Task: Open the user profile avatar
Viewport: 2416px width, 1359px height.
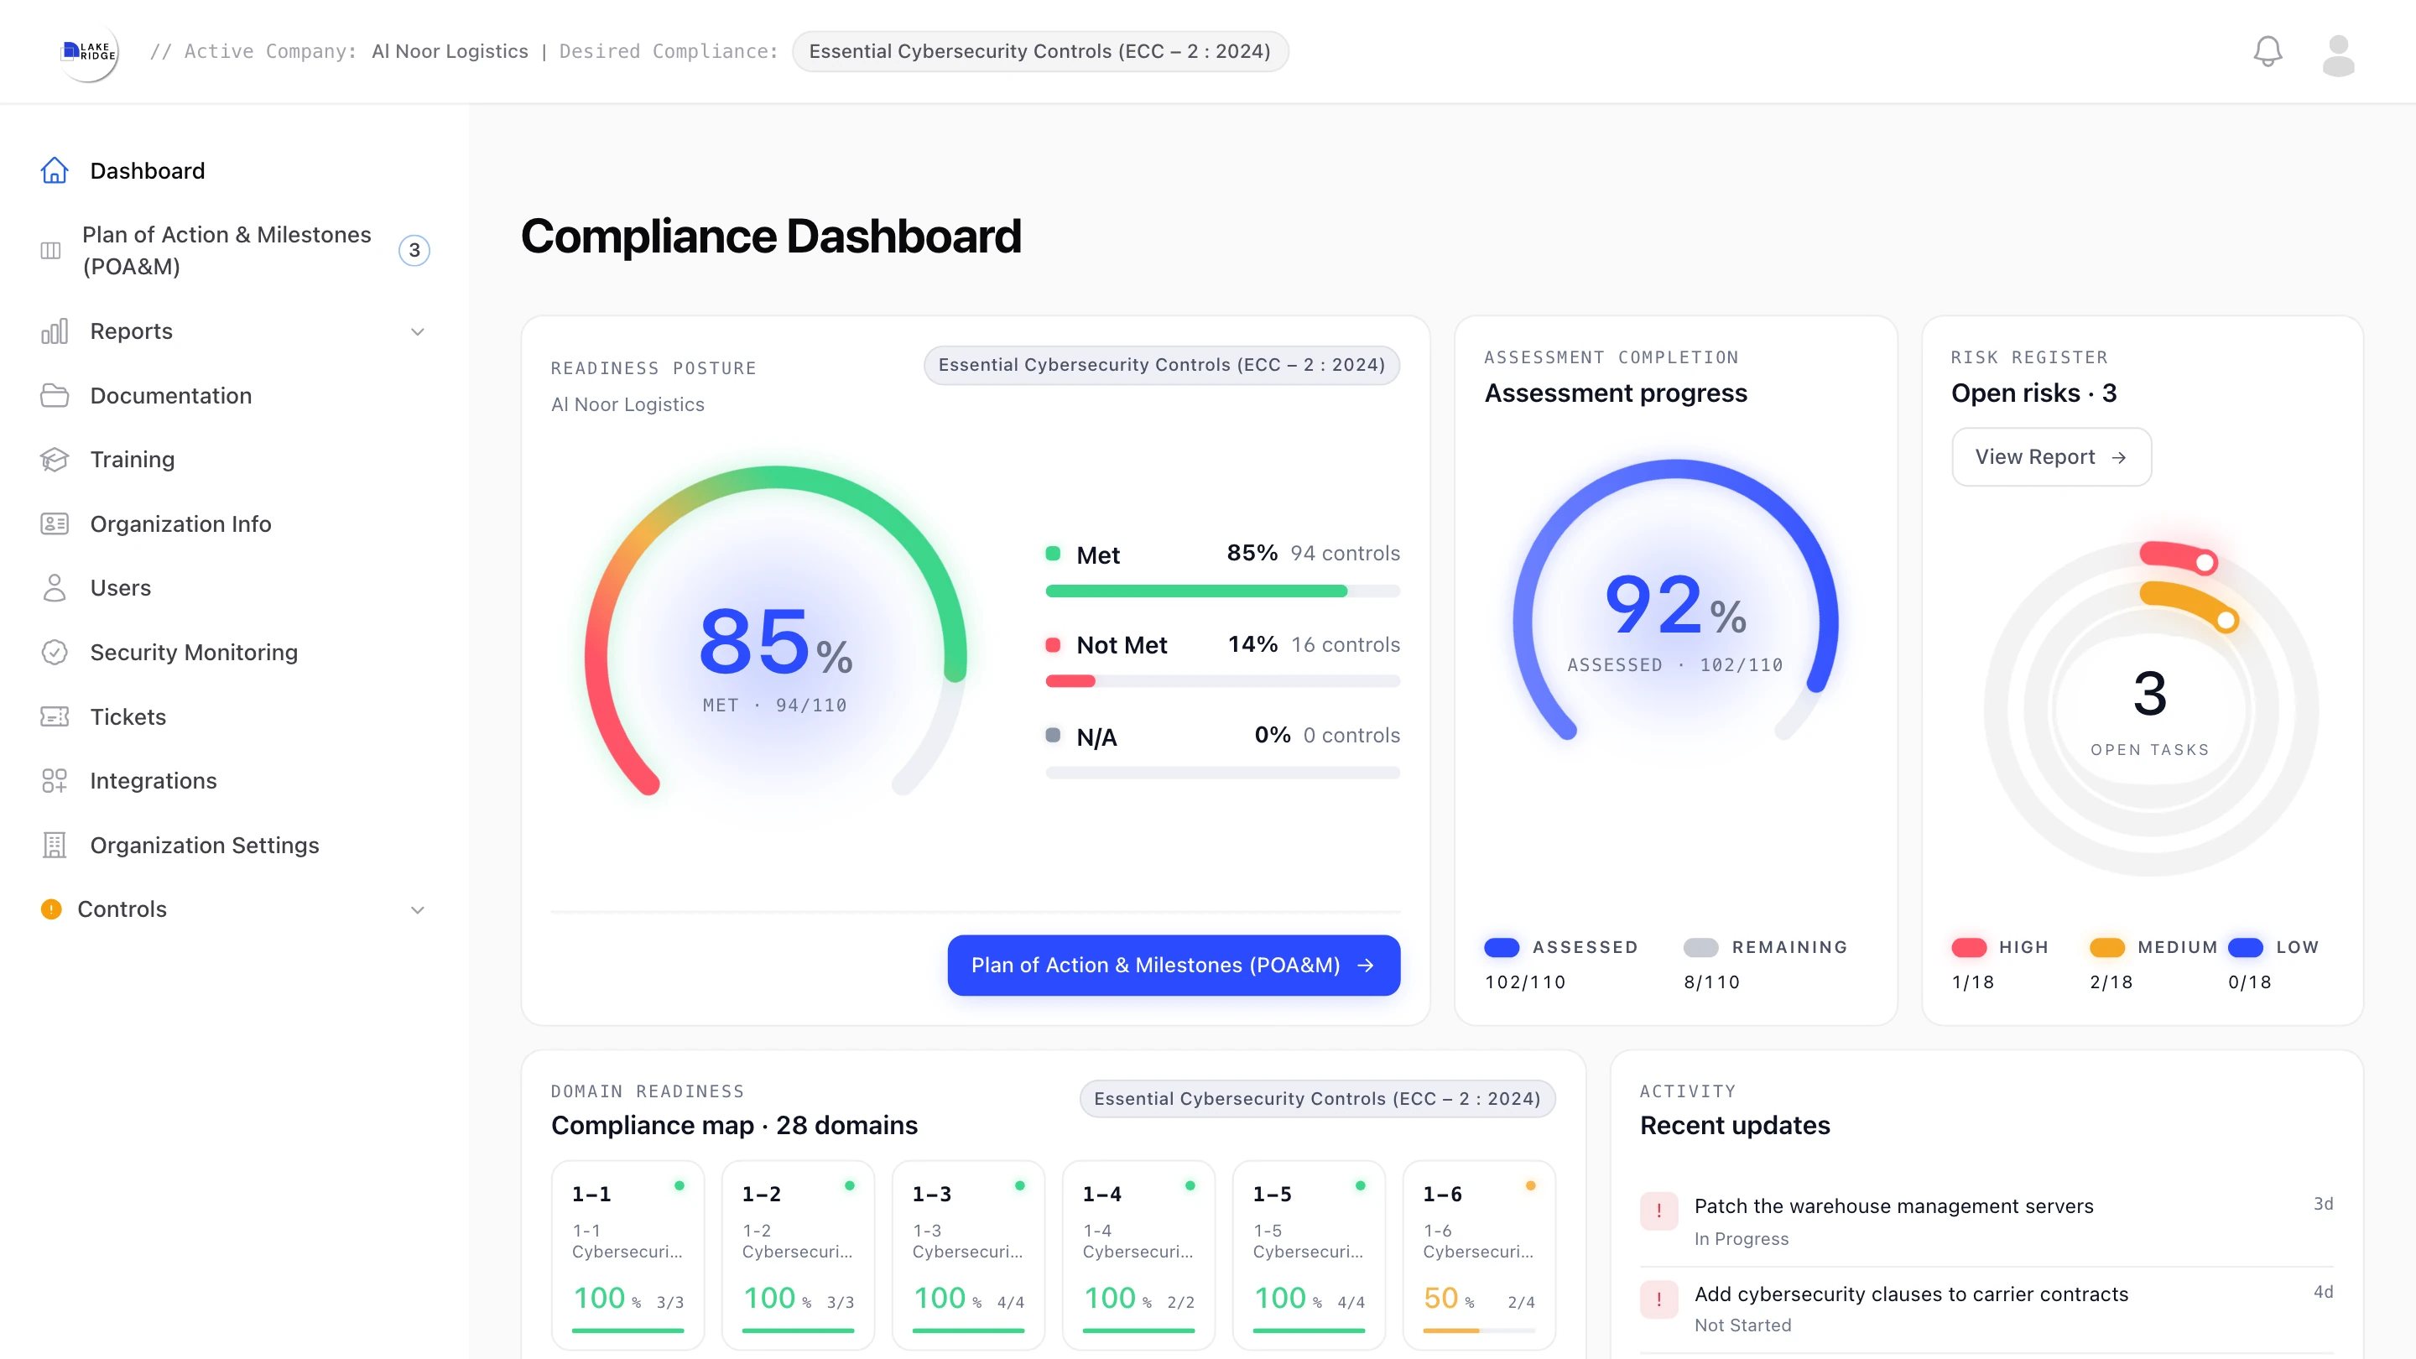Action: pos(2338,55)
